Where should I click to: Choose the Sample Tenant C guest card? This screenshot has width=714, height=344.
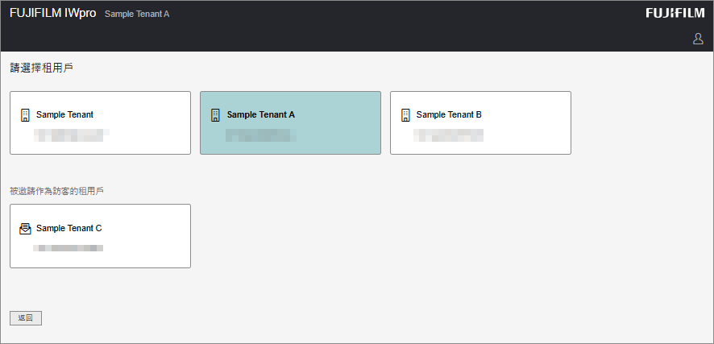[x=100, y=235]
